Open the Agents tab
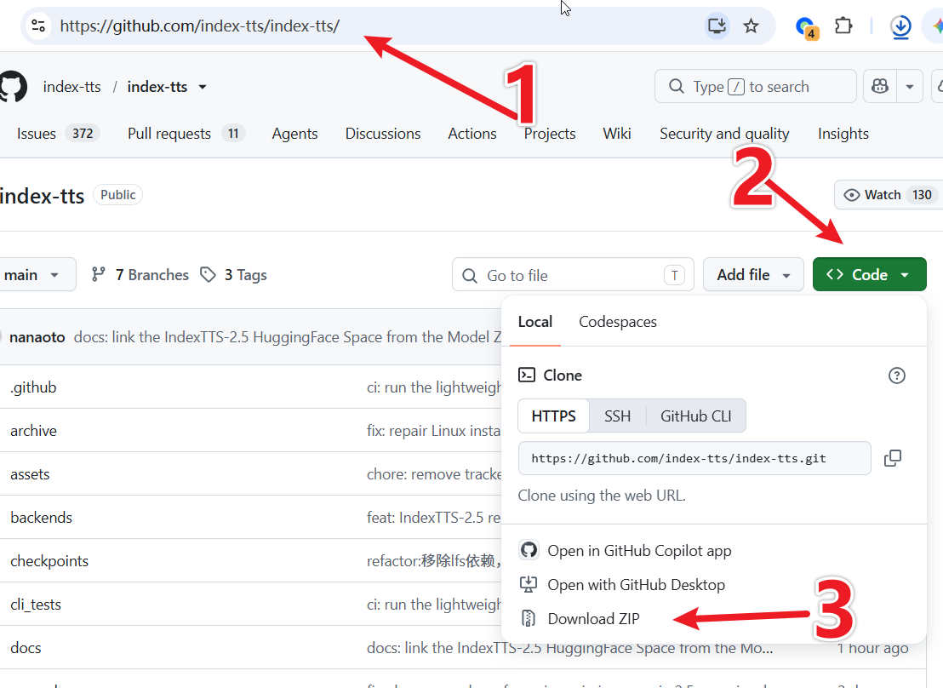 pyautogui.click(x=294, y=133)
